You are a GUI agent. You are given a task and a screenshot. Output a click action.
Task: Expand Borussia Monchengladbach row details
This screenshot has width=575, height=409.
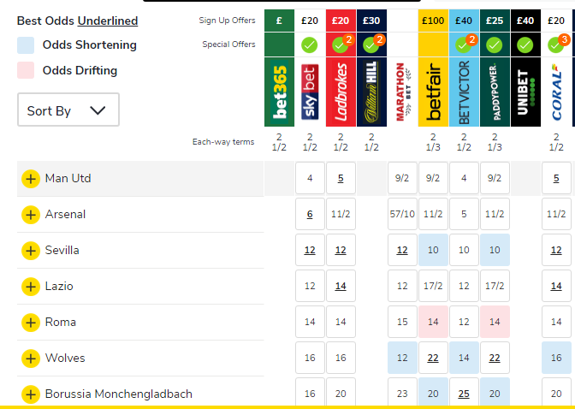pos(31,394)
